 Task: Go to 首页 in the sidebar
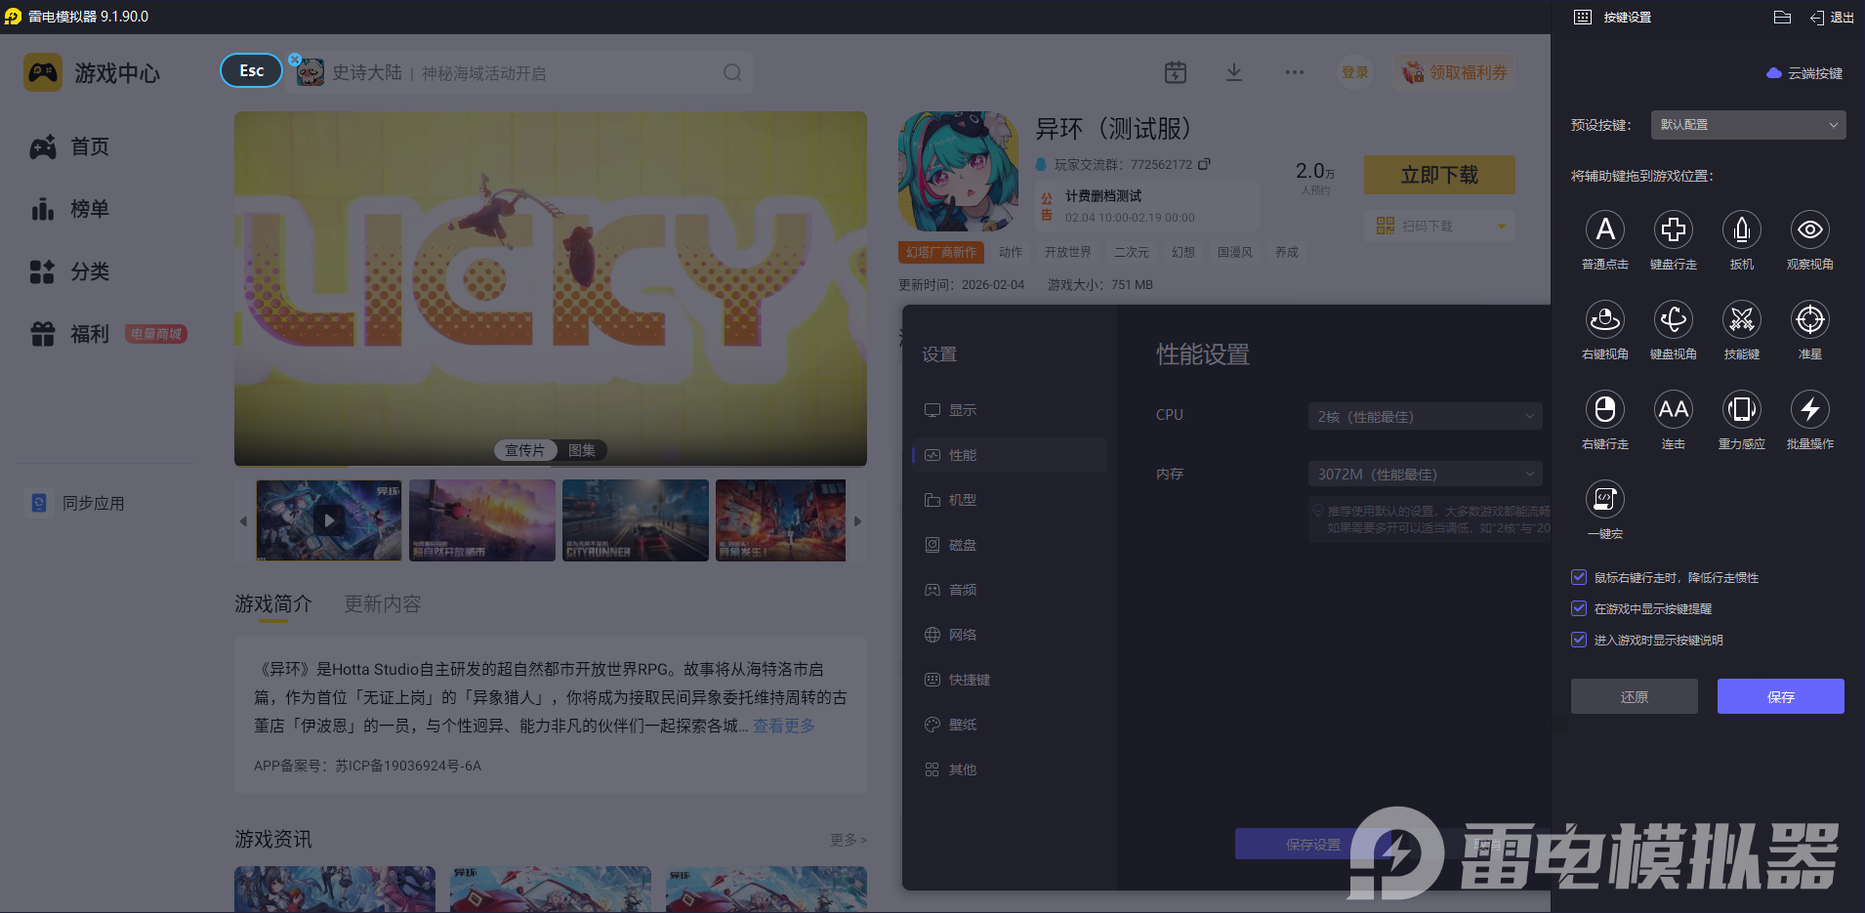(70, 146)
